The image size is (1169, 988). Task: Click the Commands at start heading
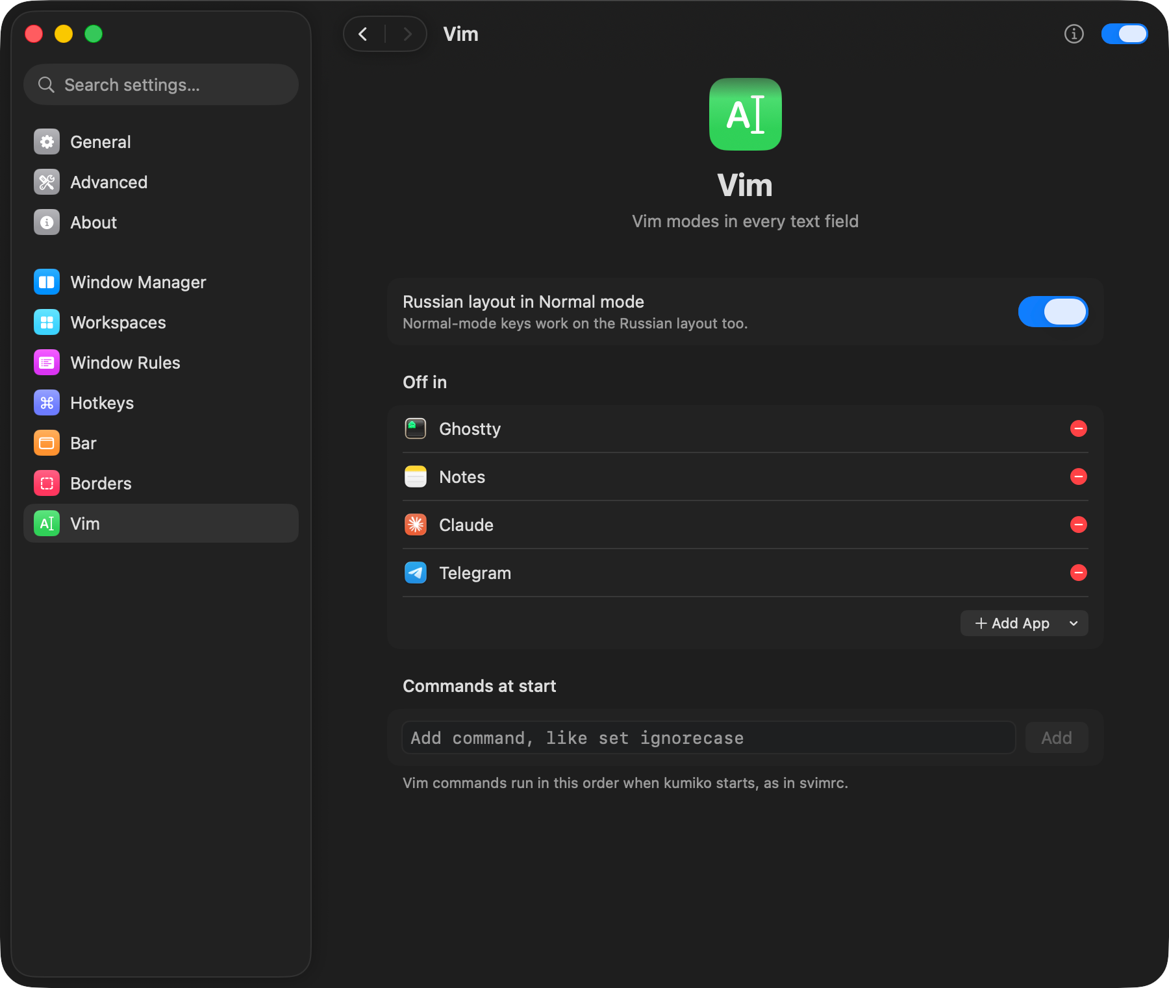[479, 686]
